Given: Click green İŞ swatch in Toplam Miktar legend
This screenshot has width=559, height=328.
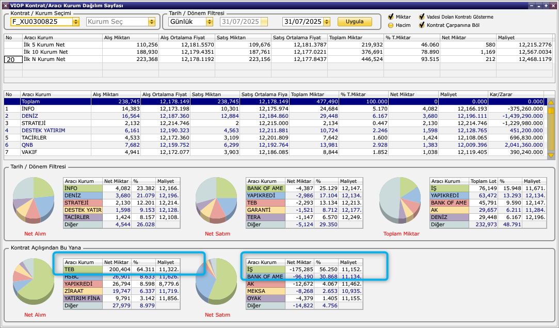Looking at the screenshot, I should pyautogui.click(x=449, y=189).
